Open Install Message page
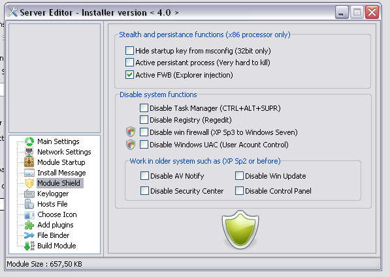Image resolution: width=390 pixels, height=277 pixels. pyautogui.click(x=61, y=173)
